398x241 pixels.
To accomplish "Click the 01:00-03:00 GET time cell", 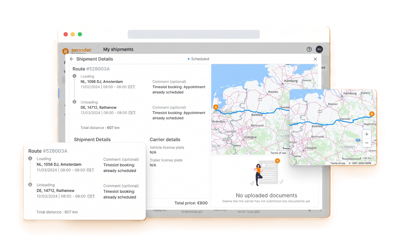I will pyautogui.click(x=192, y=212).
